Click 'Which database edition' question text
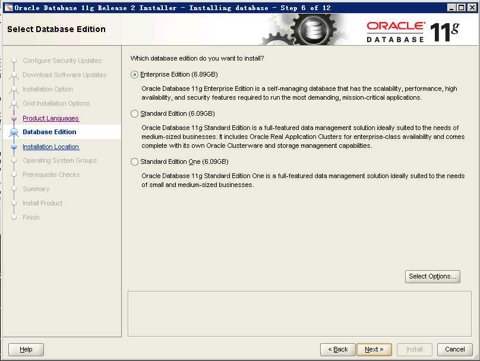480x361 pixels. click(197, 58)
